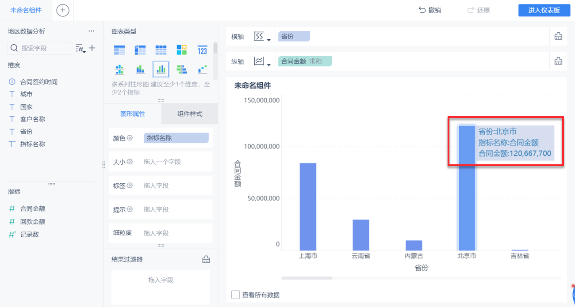Click the 合同金额 求和 pill in 纵轴

[x=305, y=61]
